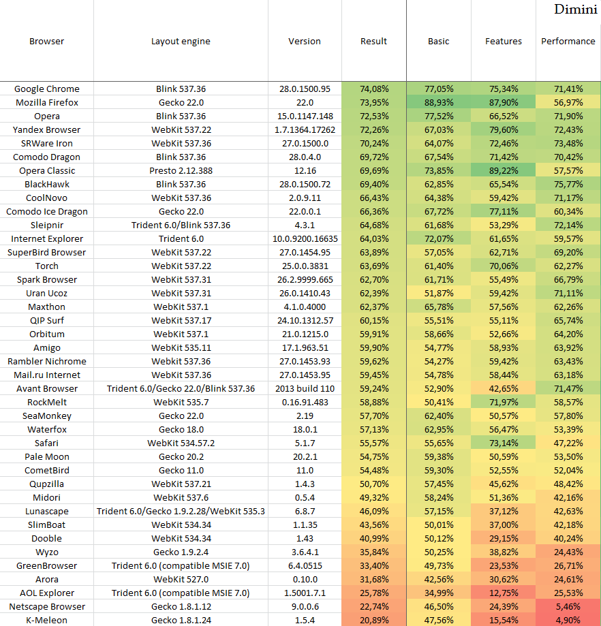Select the Basic column header
This screenshot has width=601, height=626.
[x=438, y=41]
